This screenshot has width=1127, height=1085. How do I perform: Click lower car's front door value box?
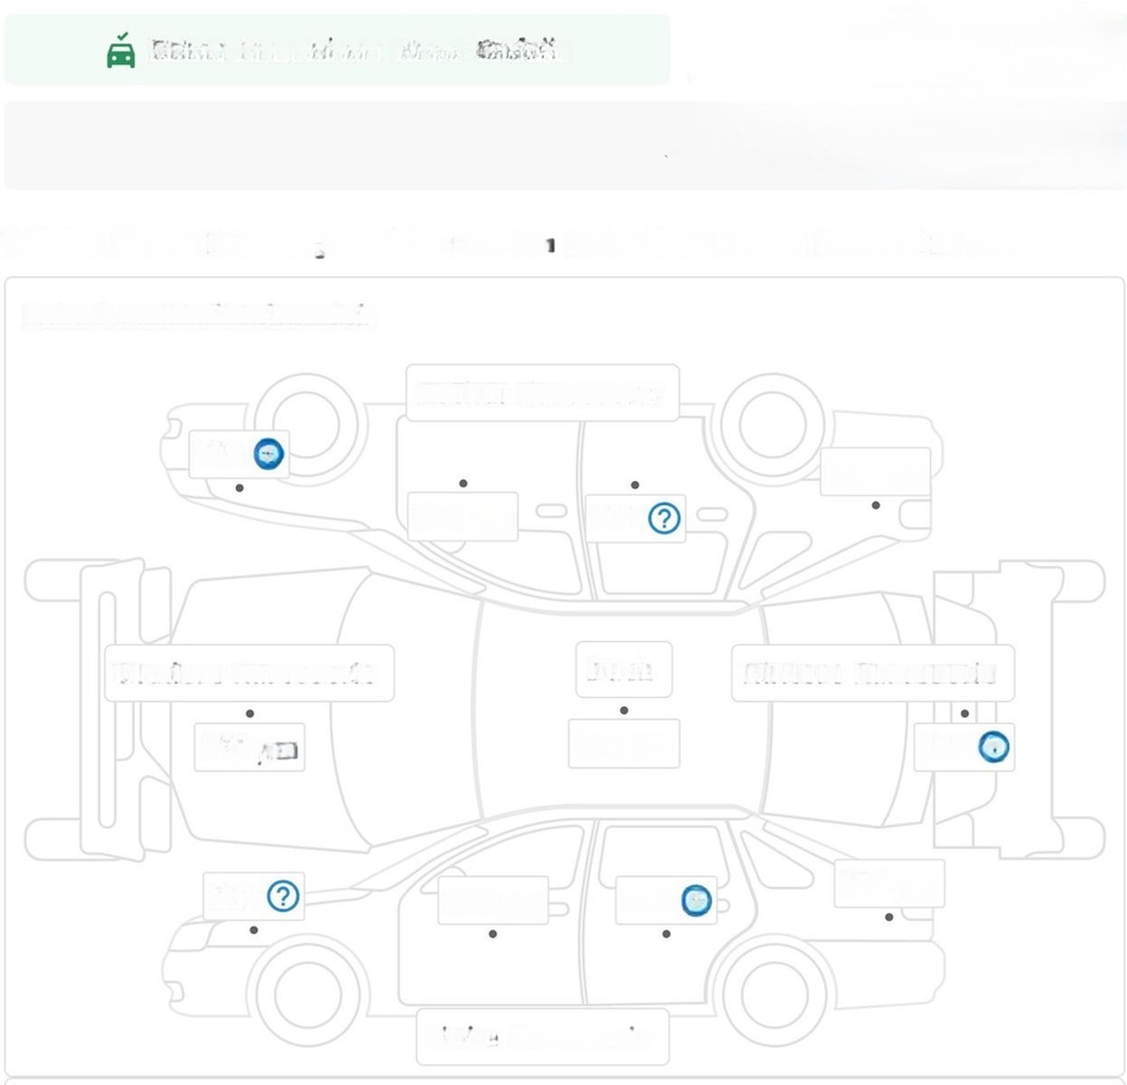pyautogui.click(x=493, y=901)
